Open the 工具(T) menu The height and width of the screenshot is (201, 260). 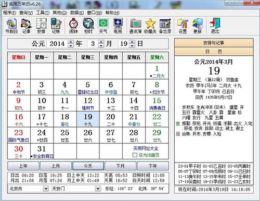43,12
